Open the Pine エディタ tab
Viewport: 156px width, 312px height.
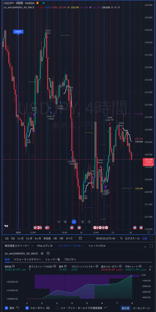click(x=45, y=246)
